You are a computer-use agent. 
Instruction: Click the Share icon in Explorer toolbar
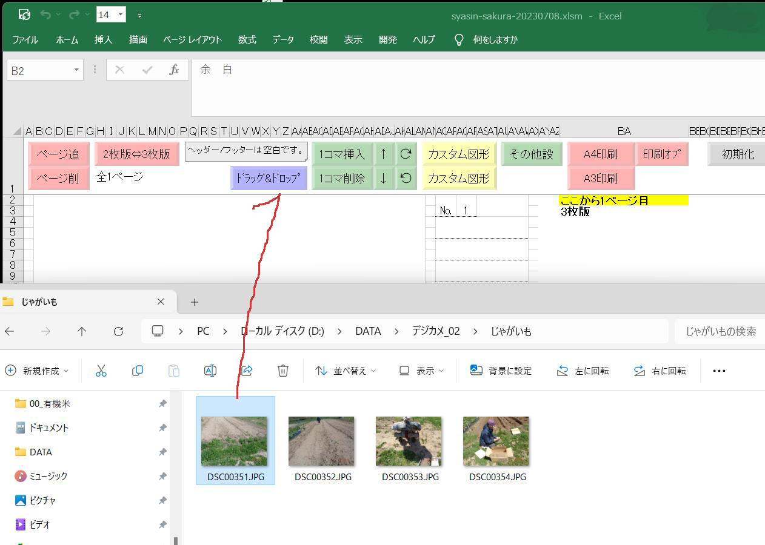click(247, 371)
